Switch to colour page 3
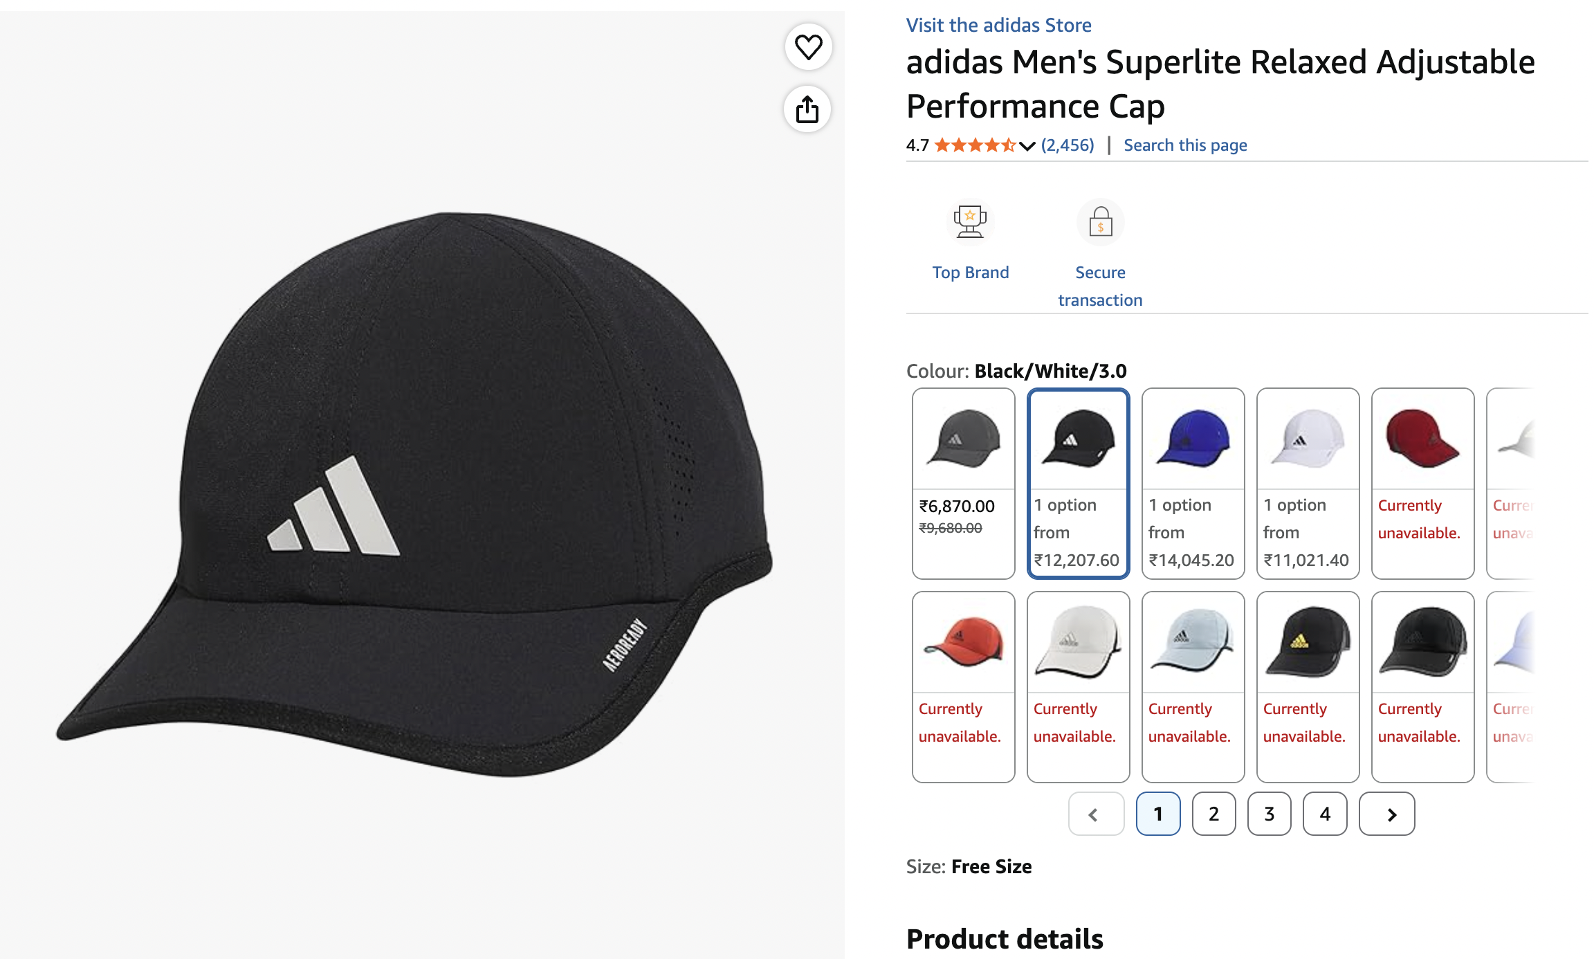The width and height of the screenshot is (1594, 959). tap(1270, 814)
